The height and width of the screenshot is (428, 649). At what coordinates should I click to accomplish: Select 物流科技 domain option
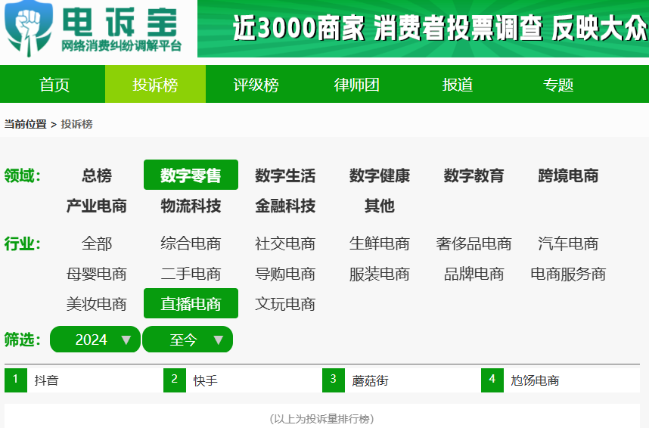click(191, 206)
